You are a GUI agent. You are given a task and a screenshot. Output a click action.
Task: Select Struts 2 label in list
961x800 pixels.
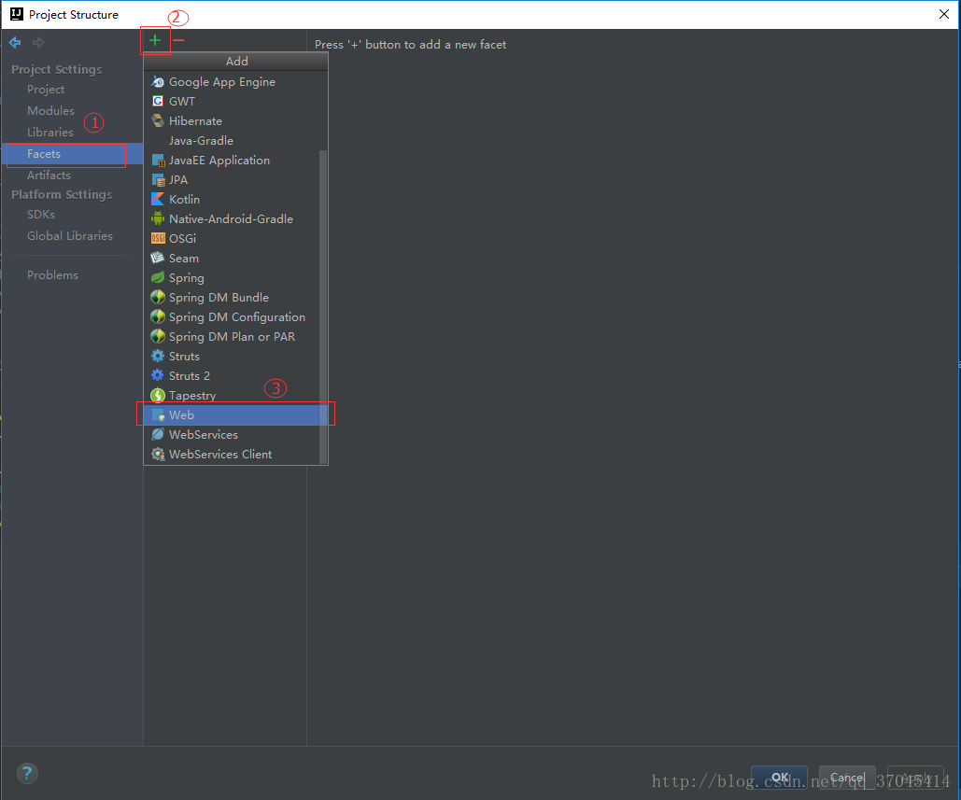pos(190,375)
